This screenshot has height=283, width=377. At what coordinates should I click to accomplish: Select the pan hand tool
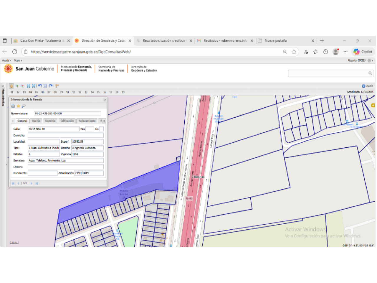click(x=11, y=86)
